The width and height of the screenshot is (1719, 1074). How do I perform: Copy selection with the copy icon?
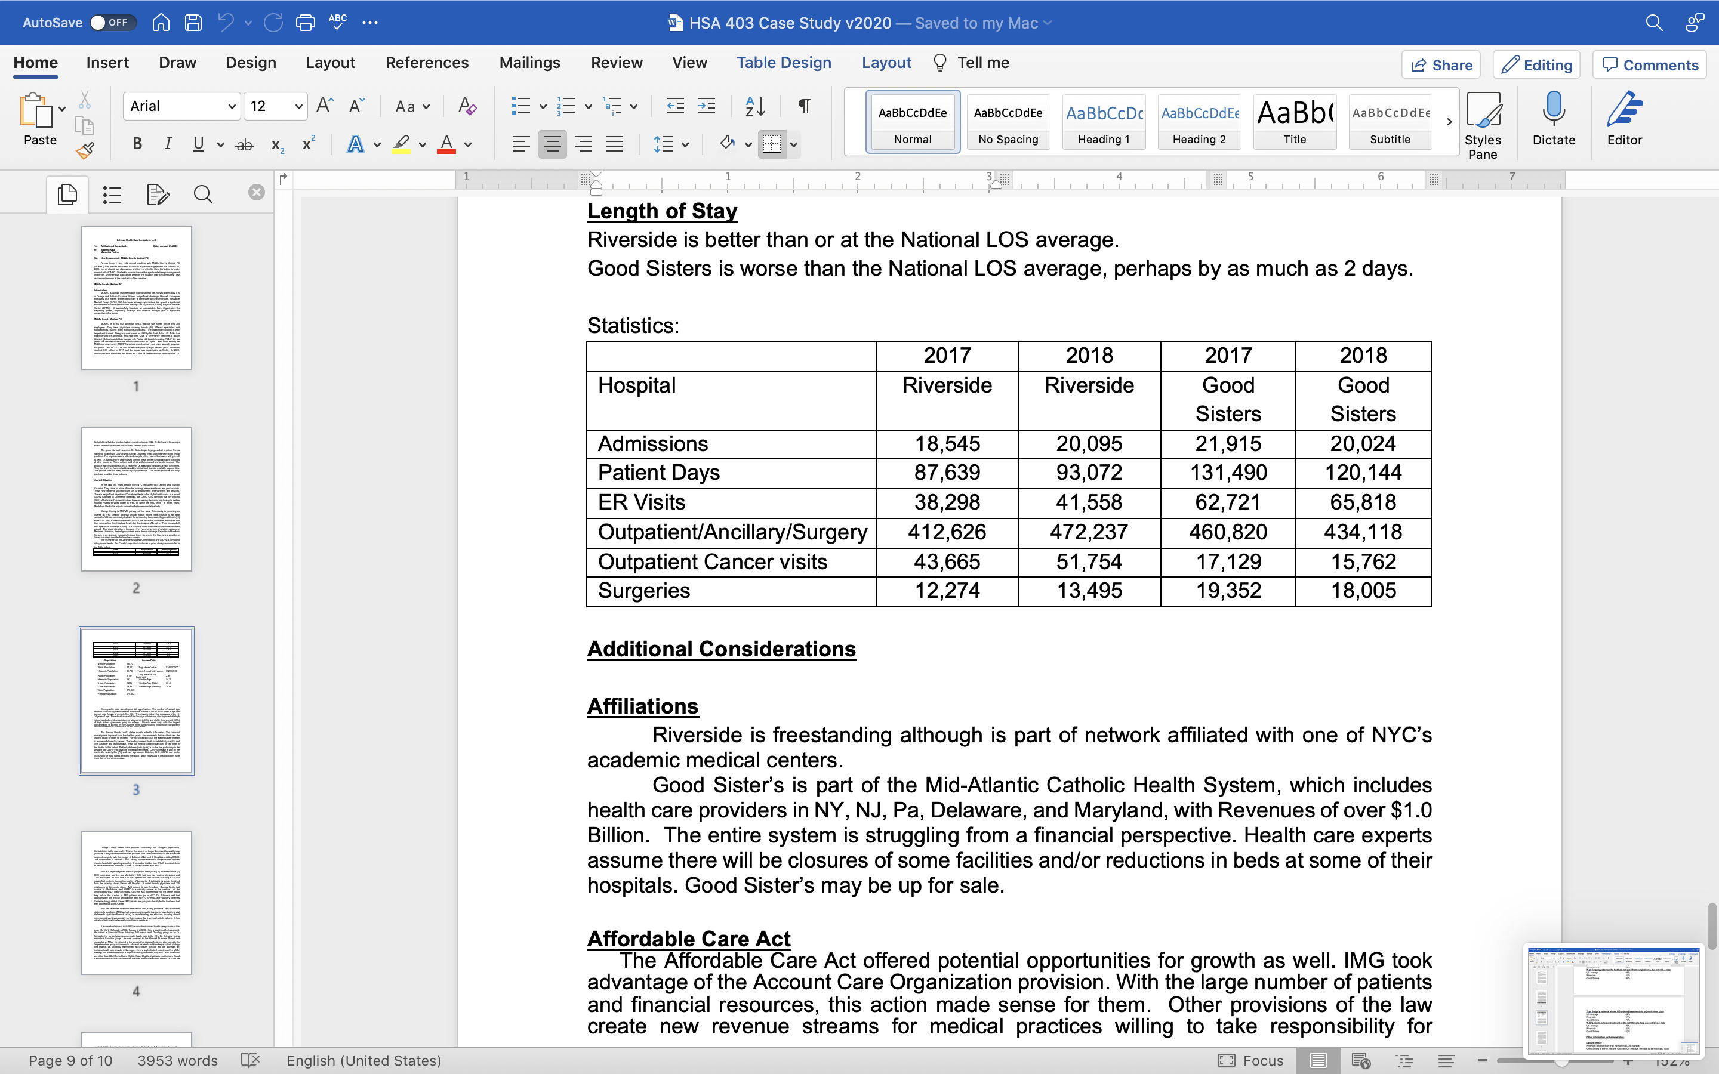(85, 126)
